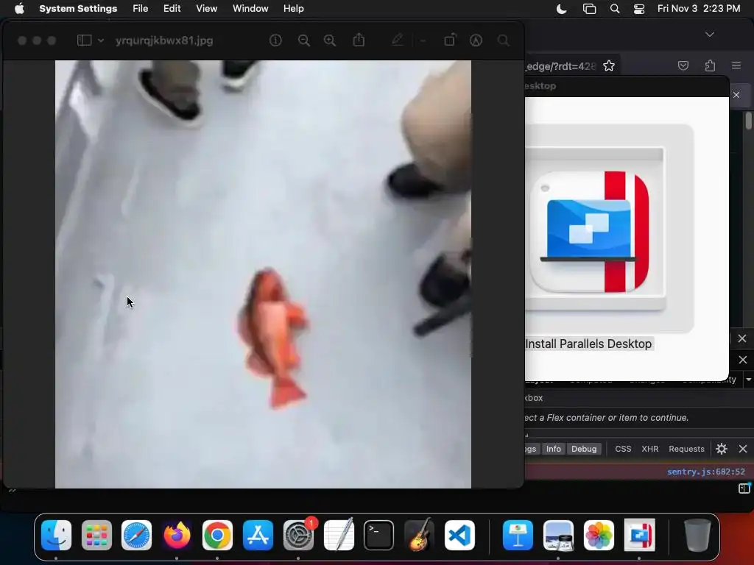
Task: Open the search field icon in Preview toolbar
Action: pos(504,40)
